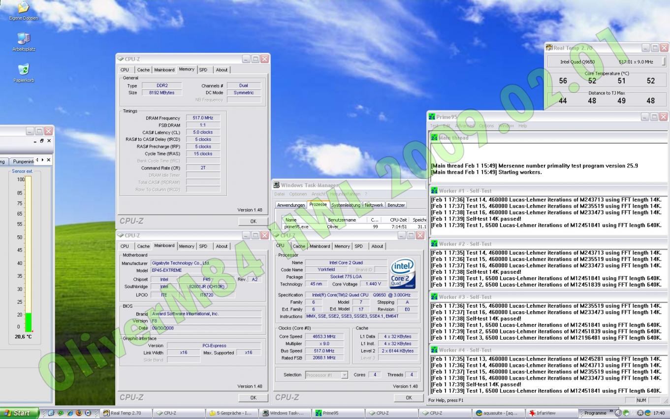
Task: Click OK in the CPU-Z Memory window
Action: point(253,222)
